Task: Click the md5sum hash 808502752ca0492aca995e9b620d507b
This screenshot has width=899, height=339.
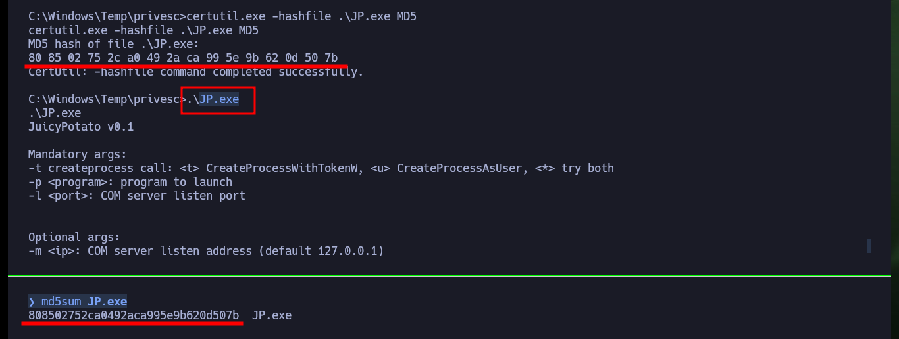Action: (x=134, y=315)
